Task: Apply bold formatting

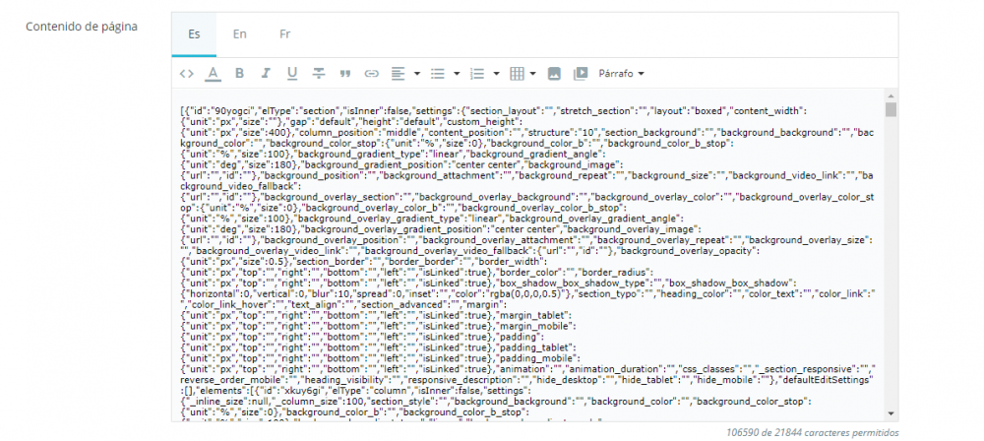Action: (239, 74)
